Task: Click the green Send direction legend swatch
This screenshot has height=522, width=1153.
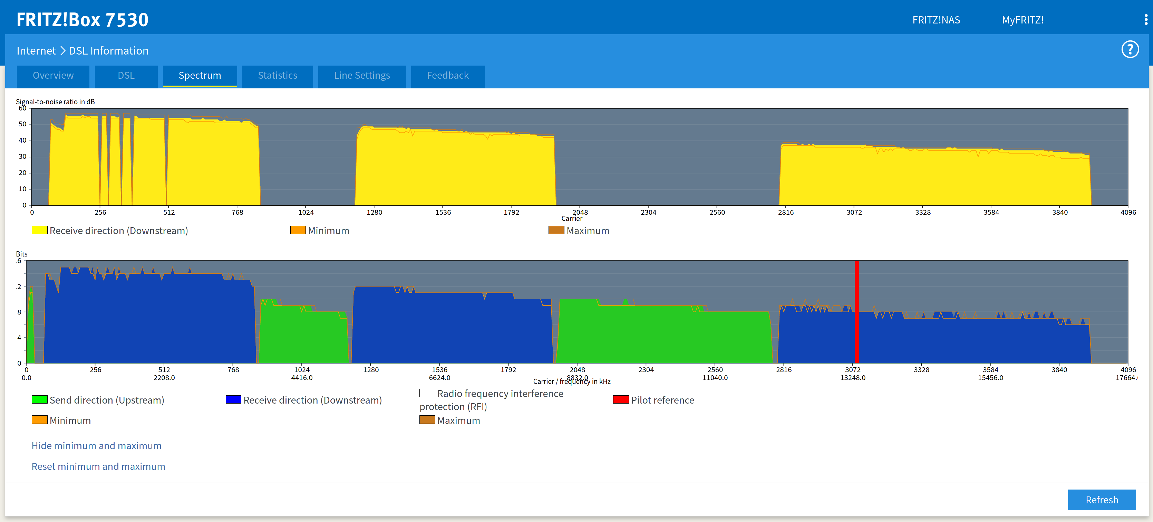Action: [39, 399]
